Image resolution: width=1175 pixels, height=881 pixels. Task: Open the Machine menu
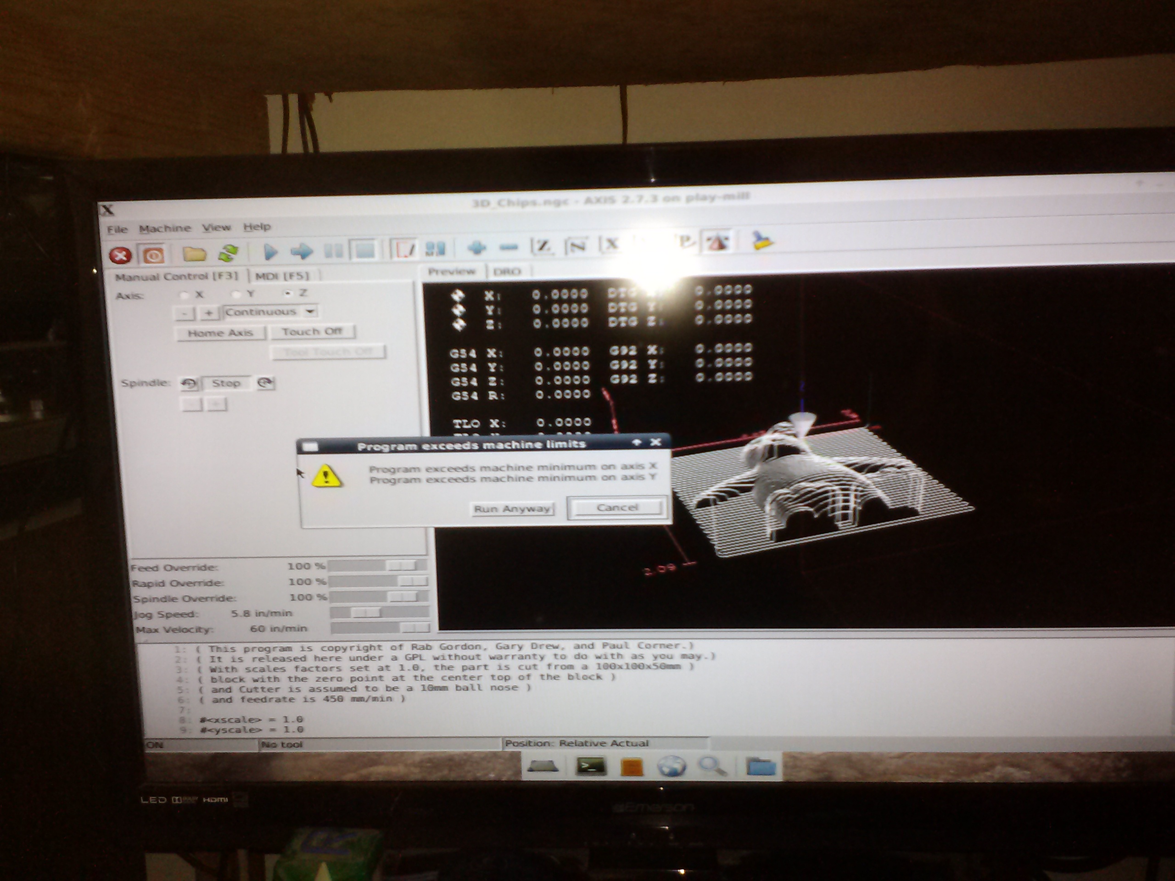pos(165,229)
